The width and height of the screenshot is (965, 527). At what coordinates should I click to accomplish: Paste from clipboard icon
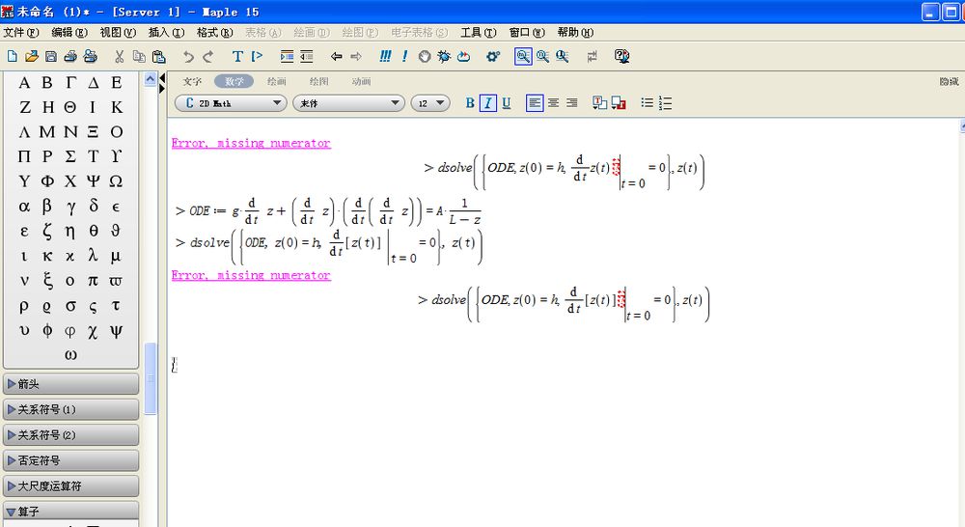coord(159,57)
